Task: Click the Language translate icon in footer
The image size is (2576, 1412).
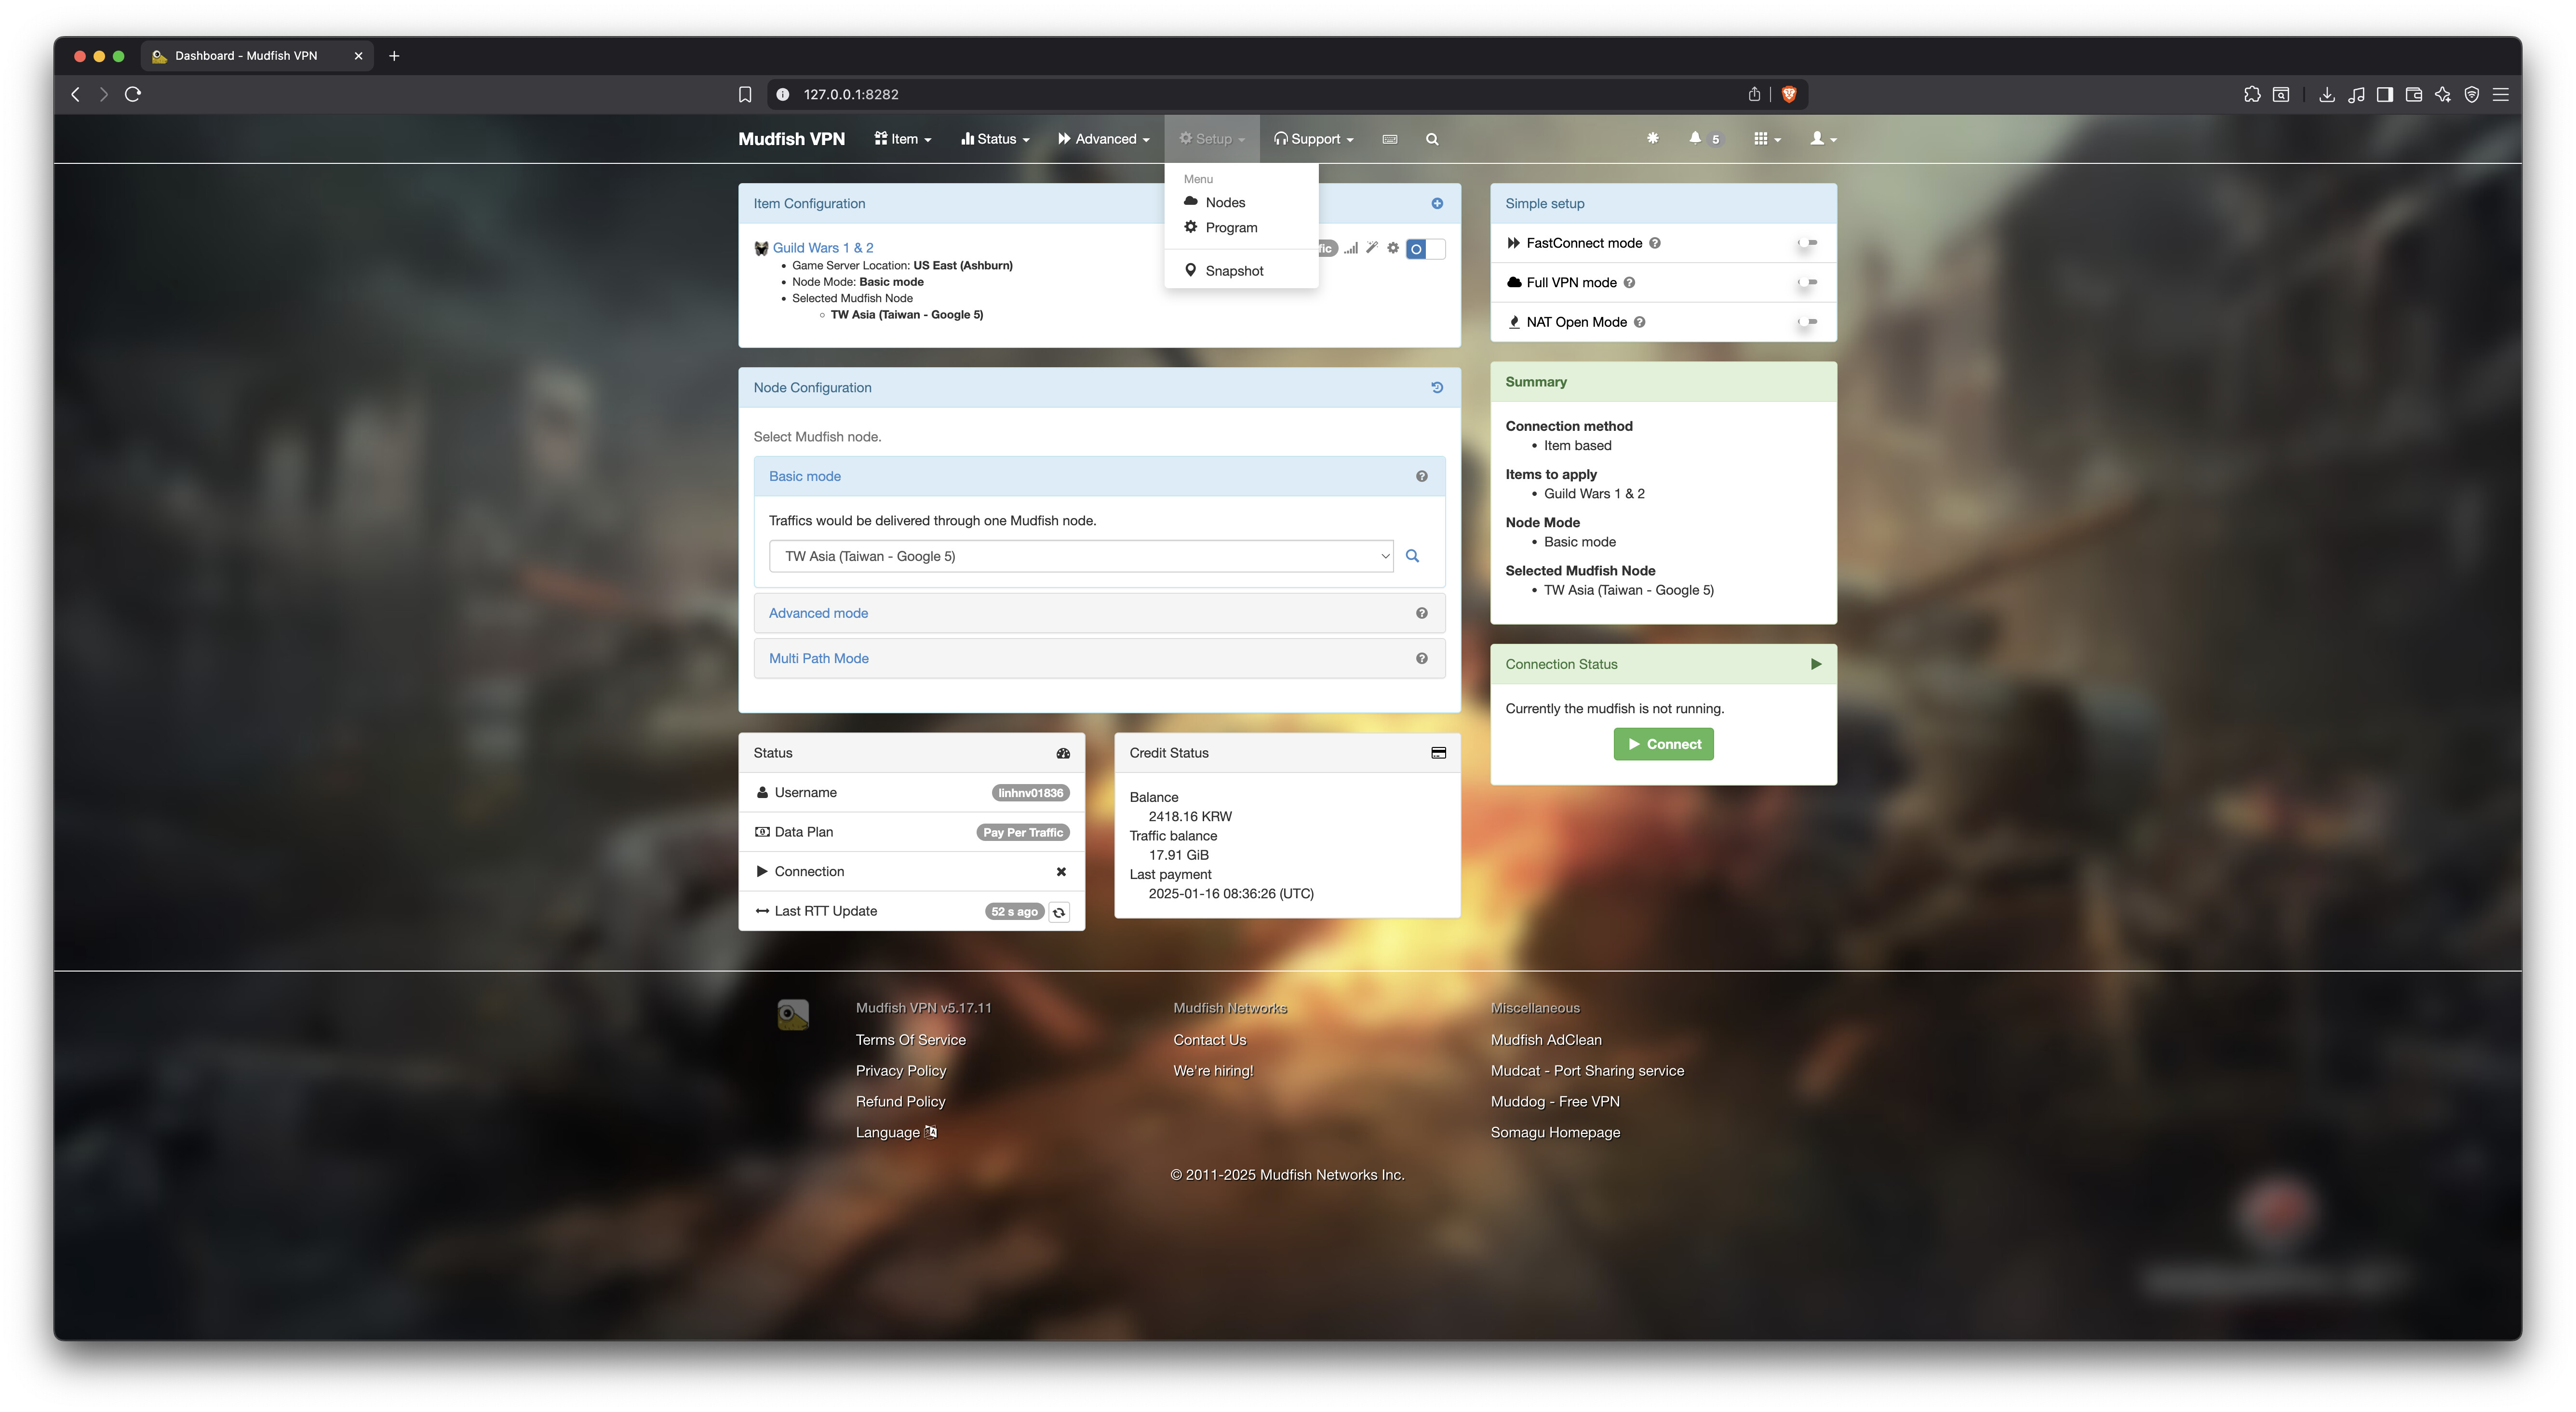Action: (x=931, y=1132)
